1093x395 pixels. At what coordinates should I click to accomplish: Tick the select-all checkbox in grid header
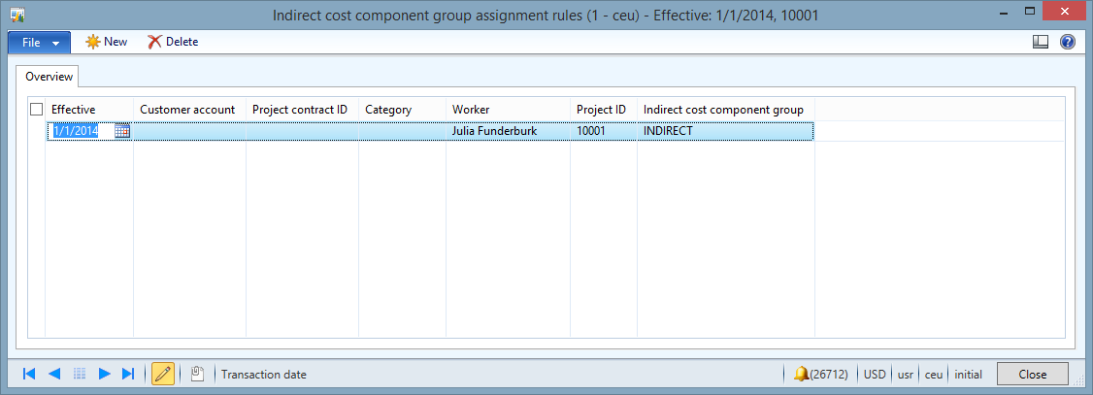[37, 110]
